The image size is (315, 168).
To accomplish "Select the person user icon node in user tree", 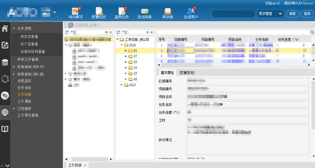I will [70, 85].
